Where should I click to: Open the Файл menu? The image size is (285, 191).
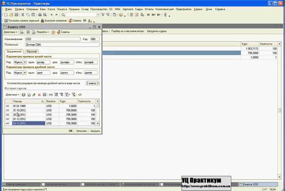(8, 9)
